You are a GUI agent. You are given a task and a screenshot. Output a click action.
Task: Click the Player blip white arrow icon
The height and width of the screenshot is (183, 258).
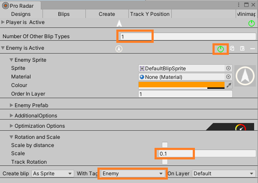[119, 23]
